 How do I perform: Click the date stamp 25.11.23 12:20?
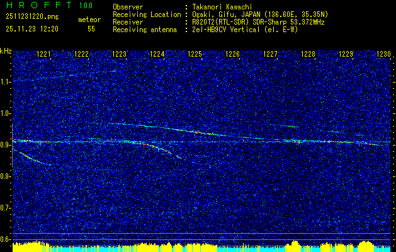32,29
